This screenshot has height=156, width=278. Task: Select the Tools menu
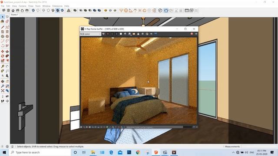tap(38, 6)
